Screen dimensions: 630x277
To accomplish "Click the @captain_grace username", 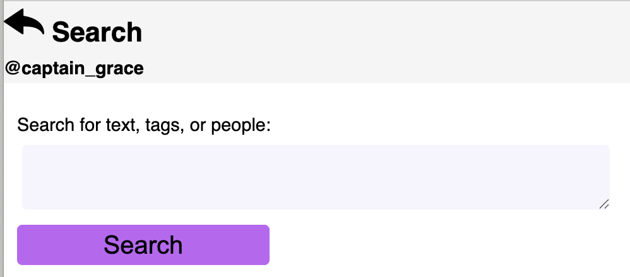I will click(74, 68).
